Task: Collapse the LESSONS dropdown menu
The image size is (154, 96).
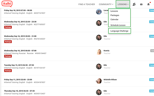Action: pos(123,4)
